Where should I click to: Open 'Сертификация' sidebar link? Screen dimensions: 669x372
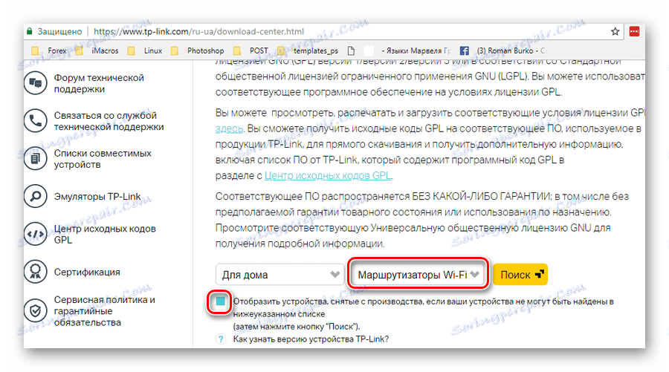87,272
